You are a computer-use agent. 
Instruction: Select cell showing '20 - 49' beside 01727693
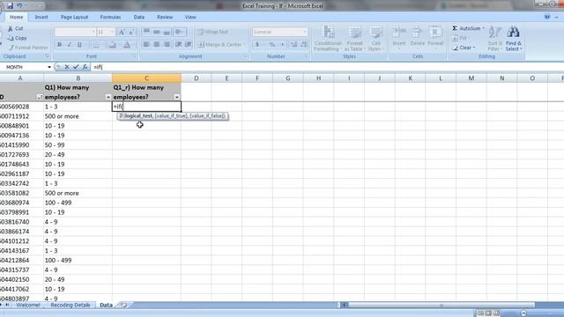pos(78,155)
